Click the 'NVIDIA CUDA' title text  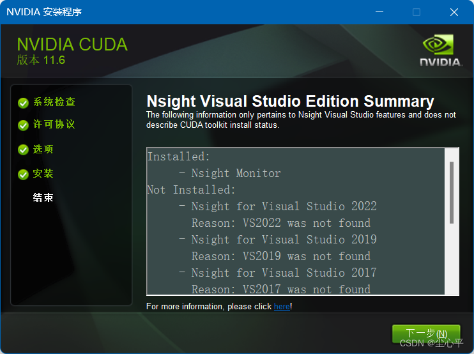tap(72, 45)
